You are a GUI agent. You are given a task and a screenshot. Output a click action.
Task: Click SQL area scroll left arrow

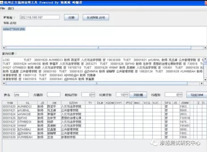(4, 48)
